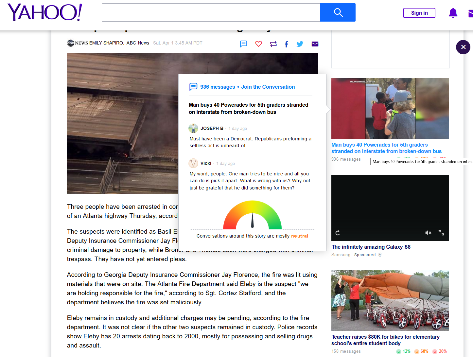Click the sentiment gauge meter in popup
This screenshot has width=473, height=357.
point(252,216)
